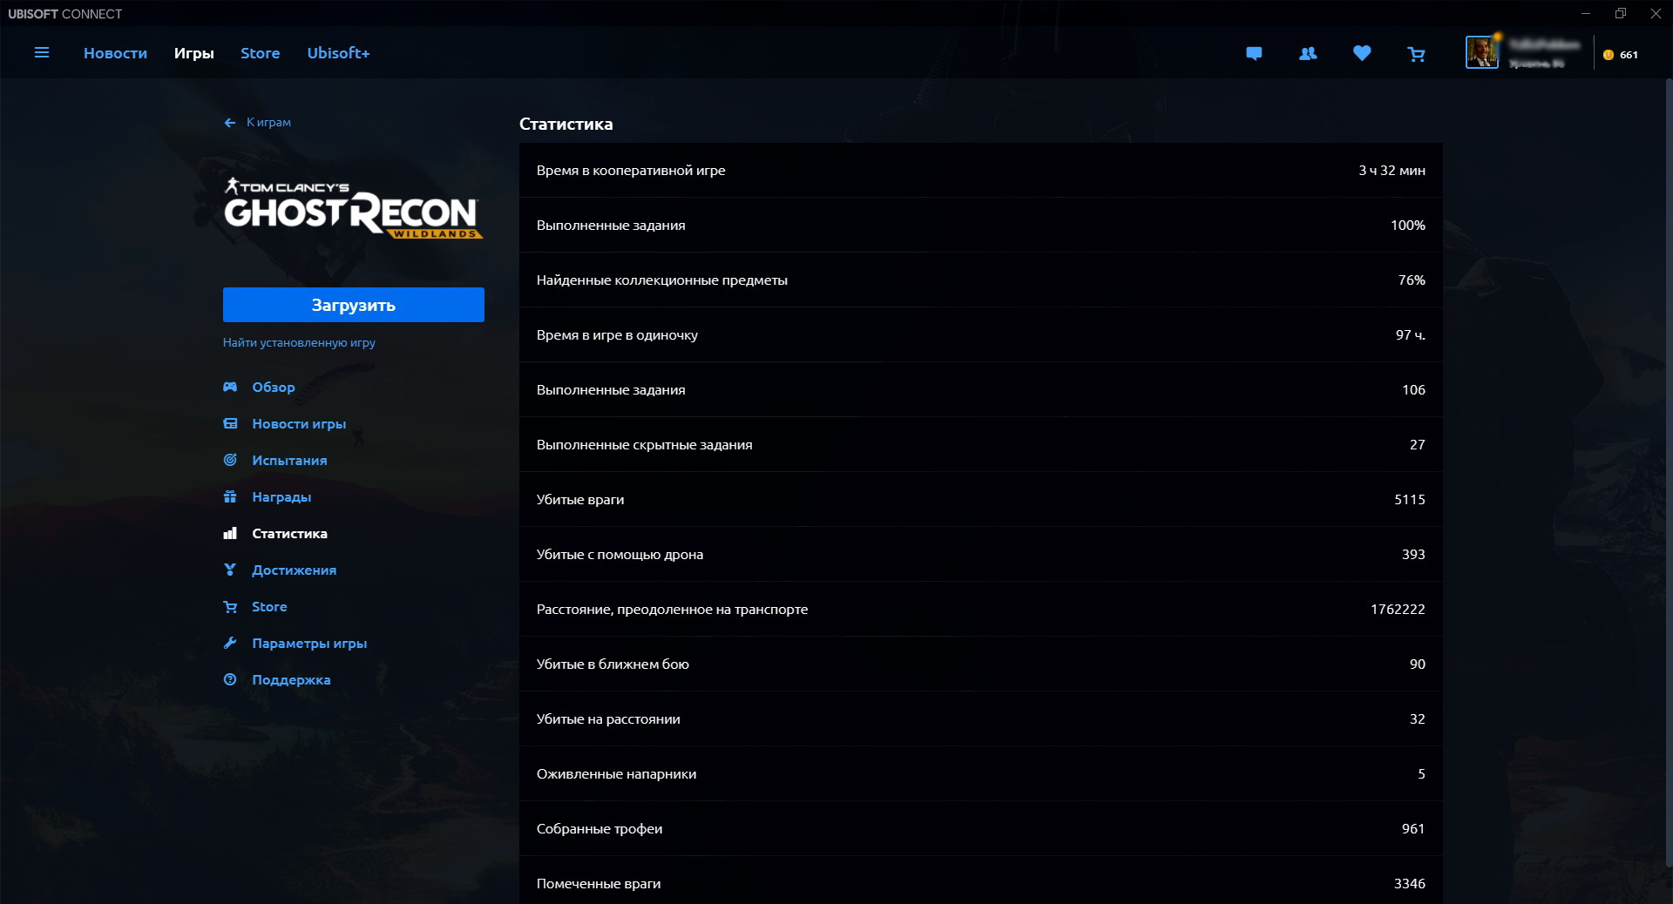Open the chat messages icon
The width and height of the screenshot is (1673, 904).
point(1254,54)
